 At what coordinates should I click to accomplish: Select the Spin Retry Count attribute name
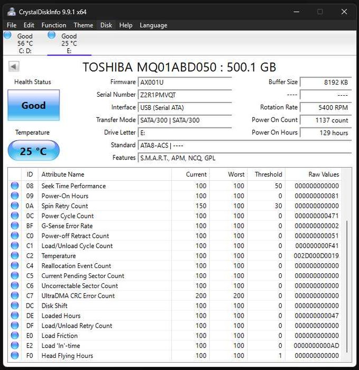tap(65, 206)
